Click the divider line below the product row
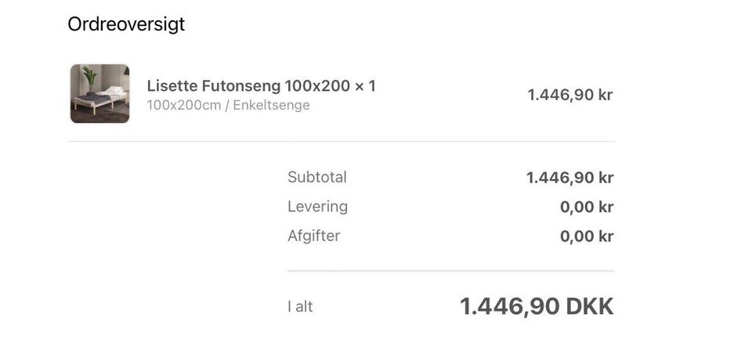Image resolution: width=752 pixels, height=357 pixels. click(x=341, y=142)
